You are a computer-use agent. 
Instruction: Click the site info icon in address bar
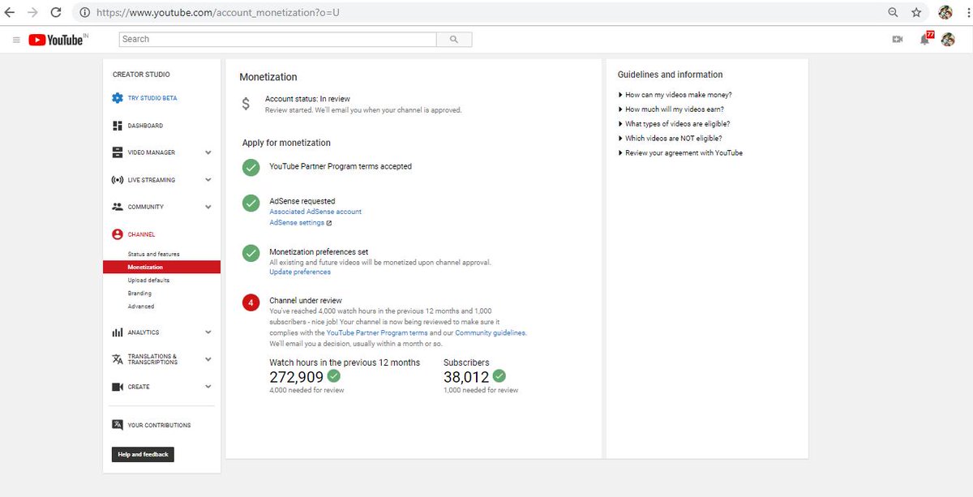coord(84,13)
